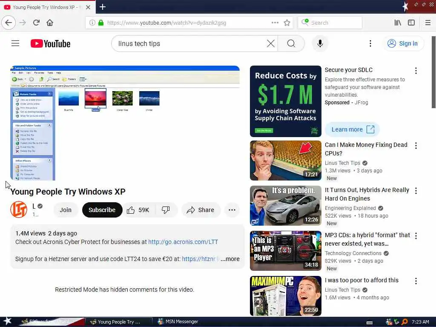Image resolution: width=436 pixels, height=327 pixels.
Task: Dislike the video with thumbs down
Action: click(166, 210)
